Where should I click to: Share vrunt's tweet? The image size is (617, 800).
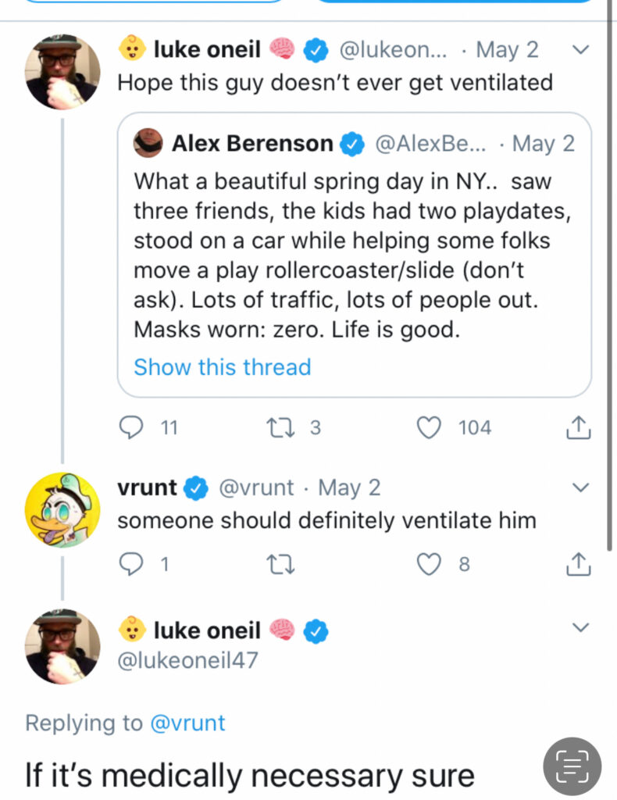576,563
